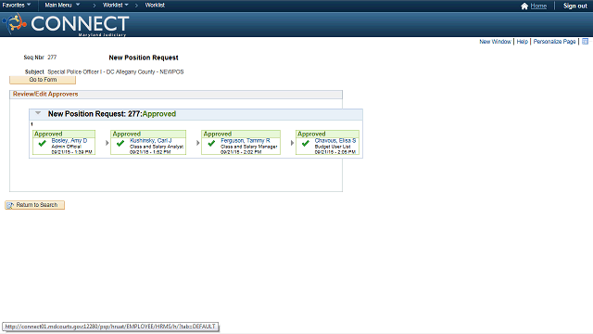Click green checkmark beside Kushinsky, Carl J
This screenshot has height=334, width=593.
click(120, 143)
